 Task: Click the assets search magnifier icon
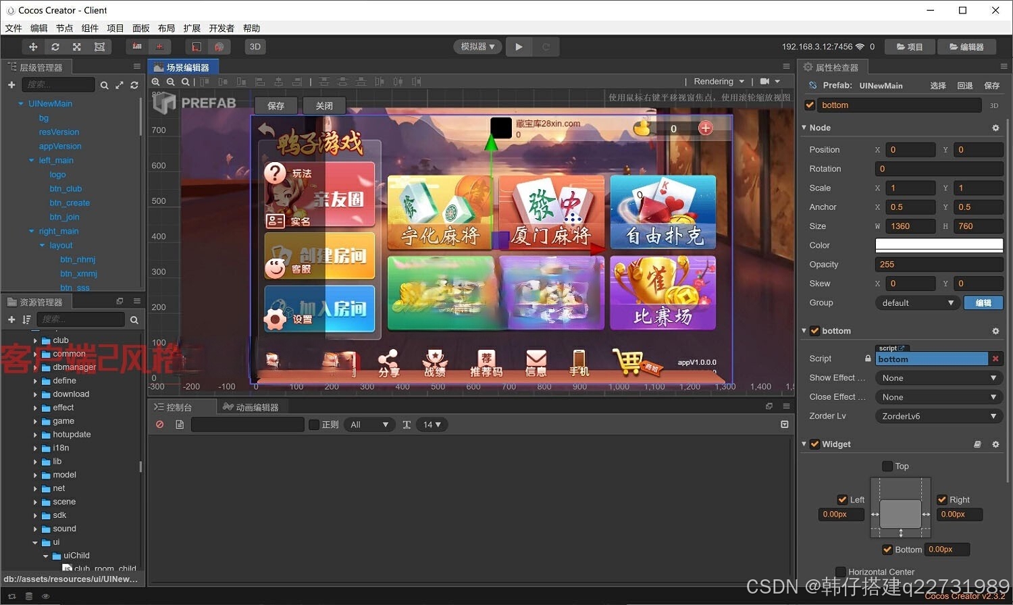134,320
